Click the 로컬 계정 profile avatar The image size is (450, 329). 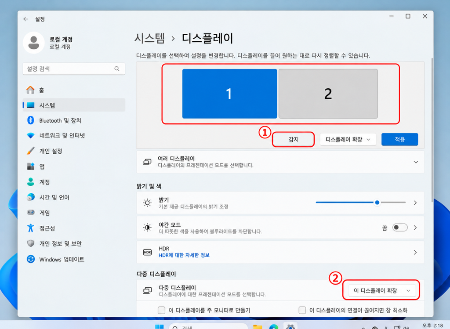click(x=33, y=43)
